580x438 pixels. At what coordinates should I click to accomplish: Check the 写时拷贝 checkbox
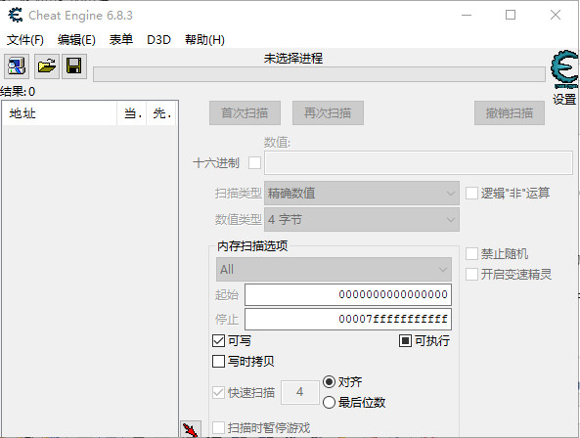[219, 361]
